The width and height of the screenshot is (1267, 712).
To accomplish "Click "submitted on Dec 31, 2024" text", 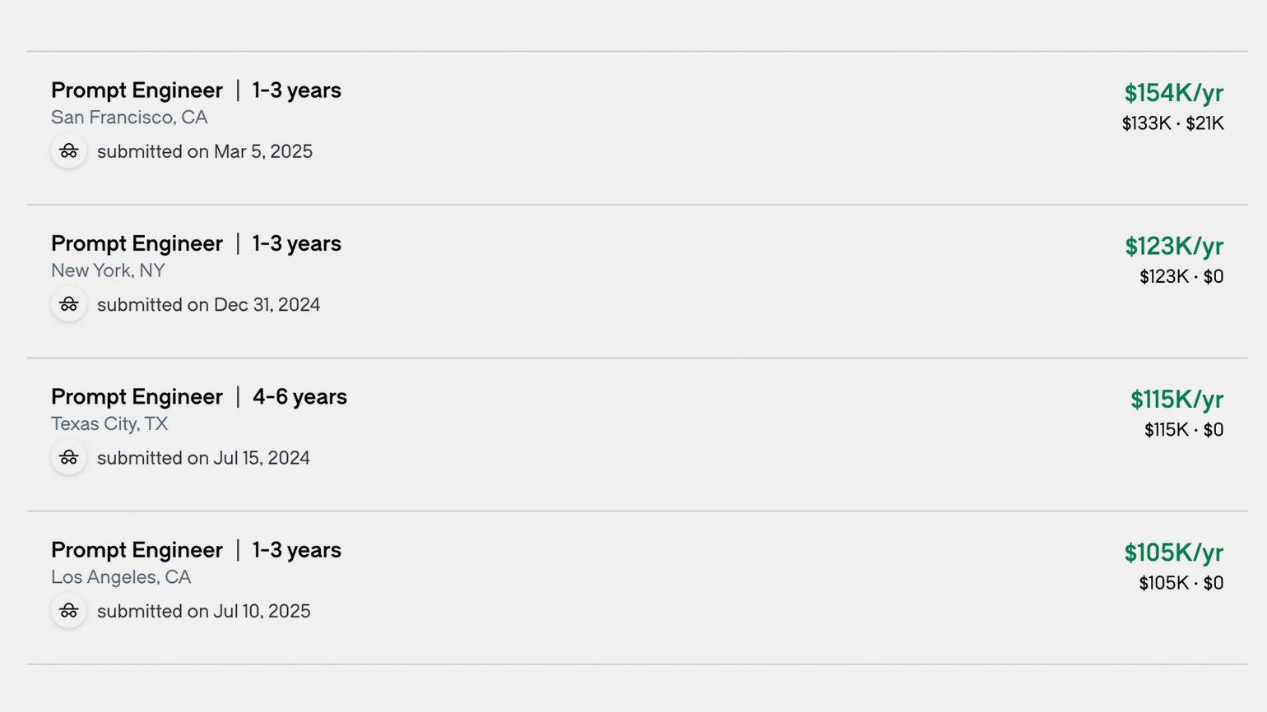I will pyautogui.click(x=208, y=305).
